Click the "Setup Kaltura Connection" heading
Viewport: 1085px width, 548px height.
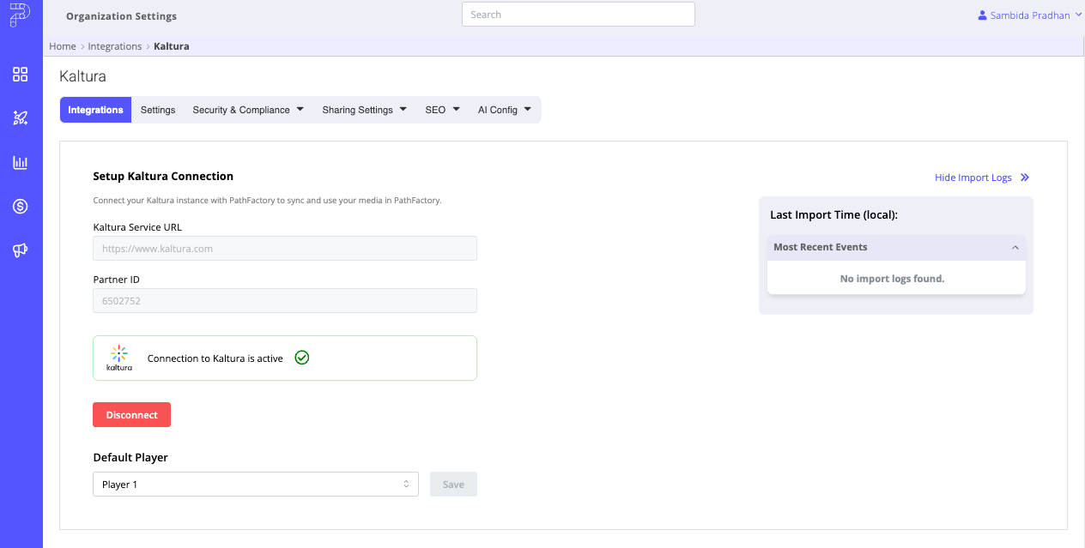point(163,177)
